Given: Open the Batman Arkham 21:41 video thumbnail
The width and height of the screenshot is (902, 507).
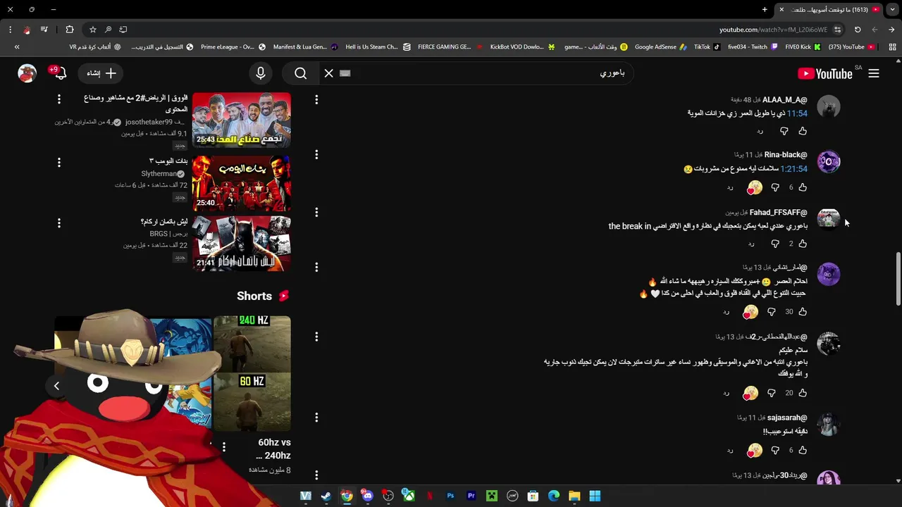Looking at the screenshot, I should [242, 243].
